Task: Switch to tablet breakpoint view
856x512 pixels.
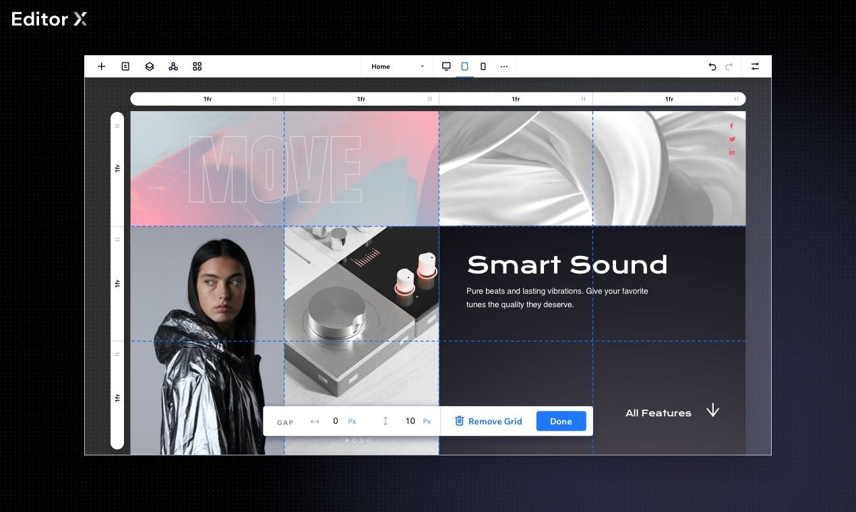Action: 464,67
